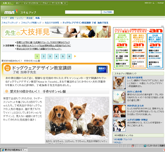This screenshot has width=165, height=152.
Task: Go to page 3 of the article
Action: click(x=50, y=56)
